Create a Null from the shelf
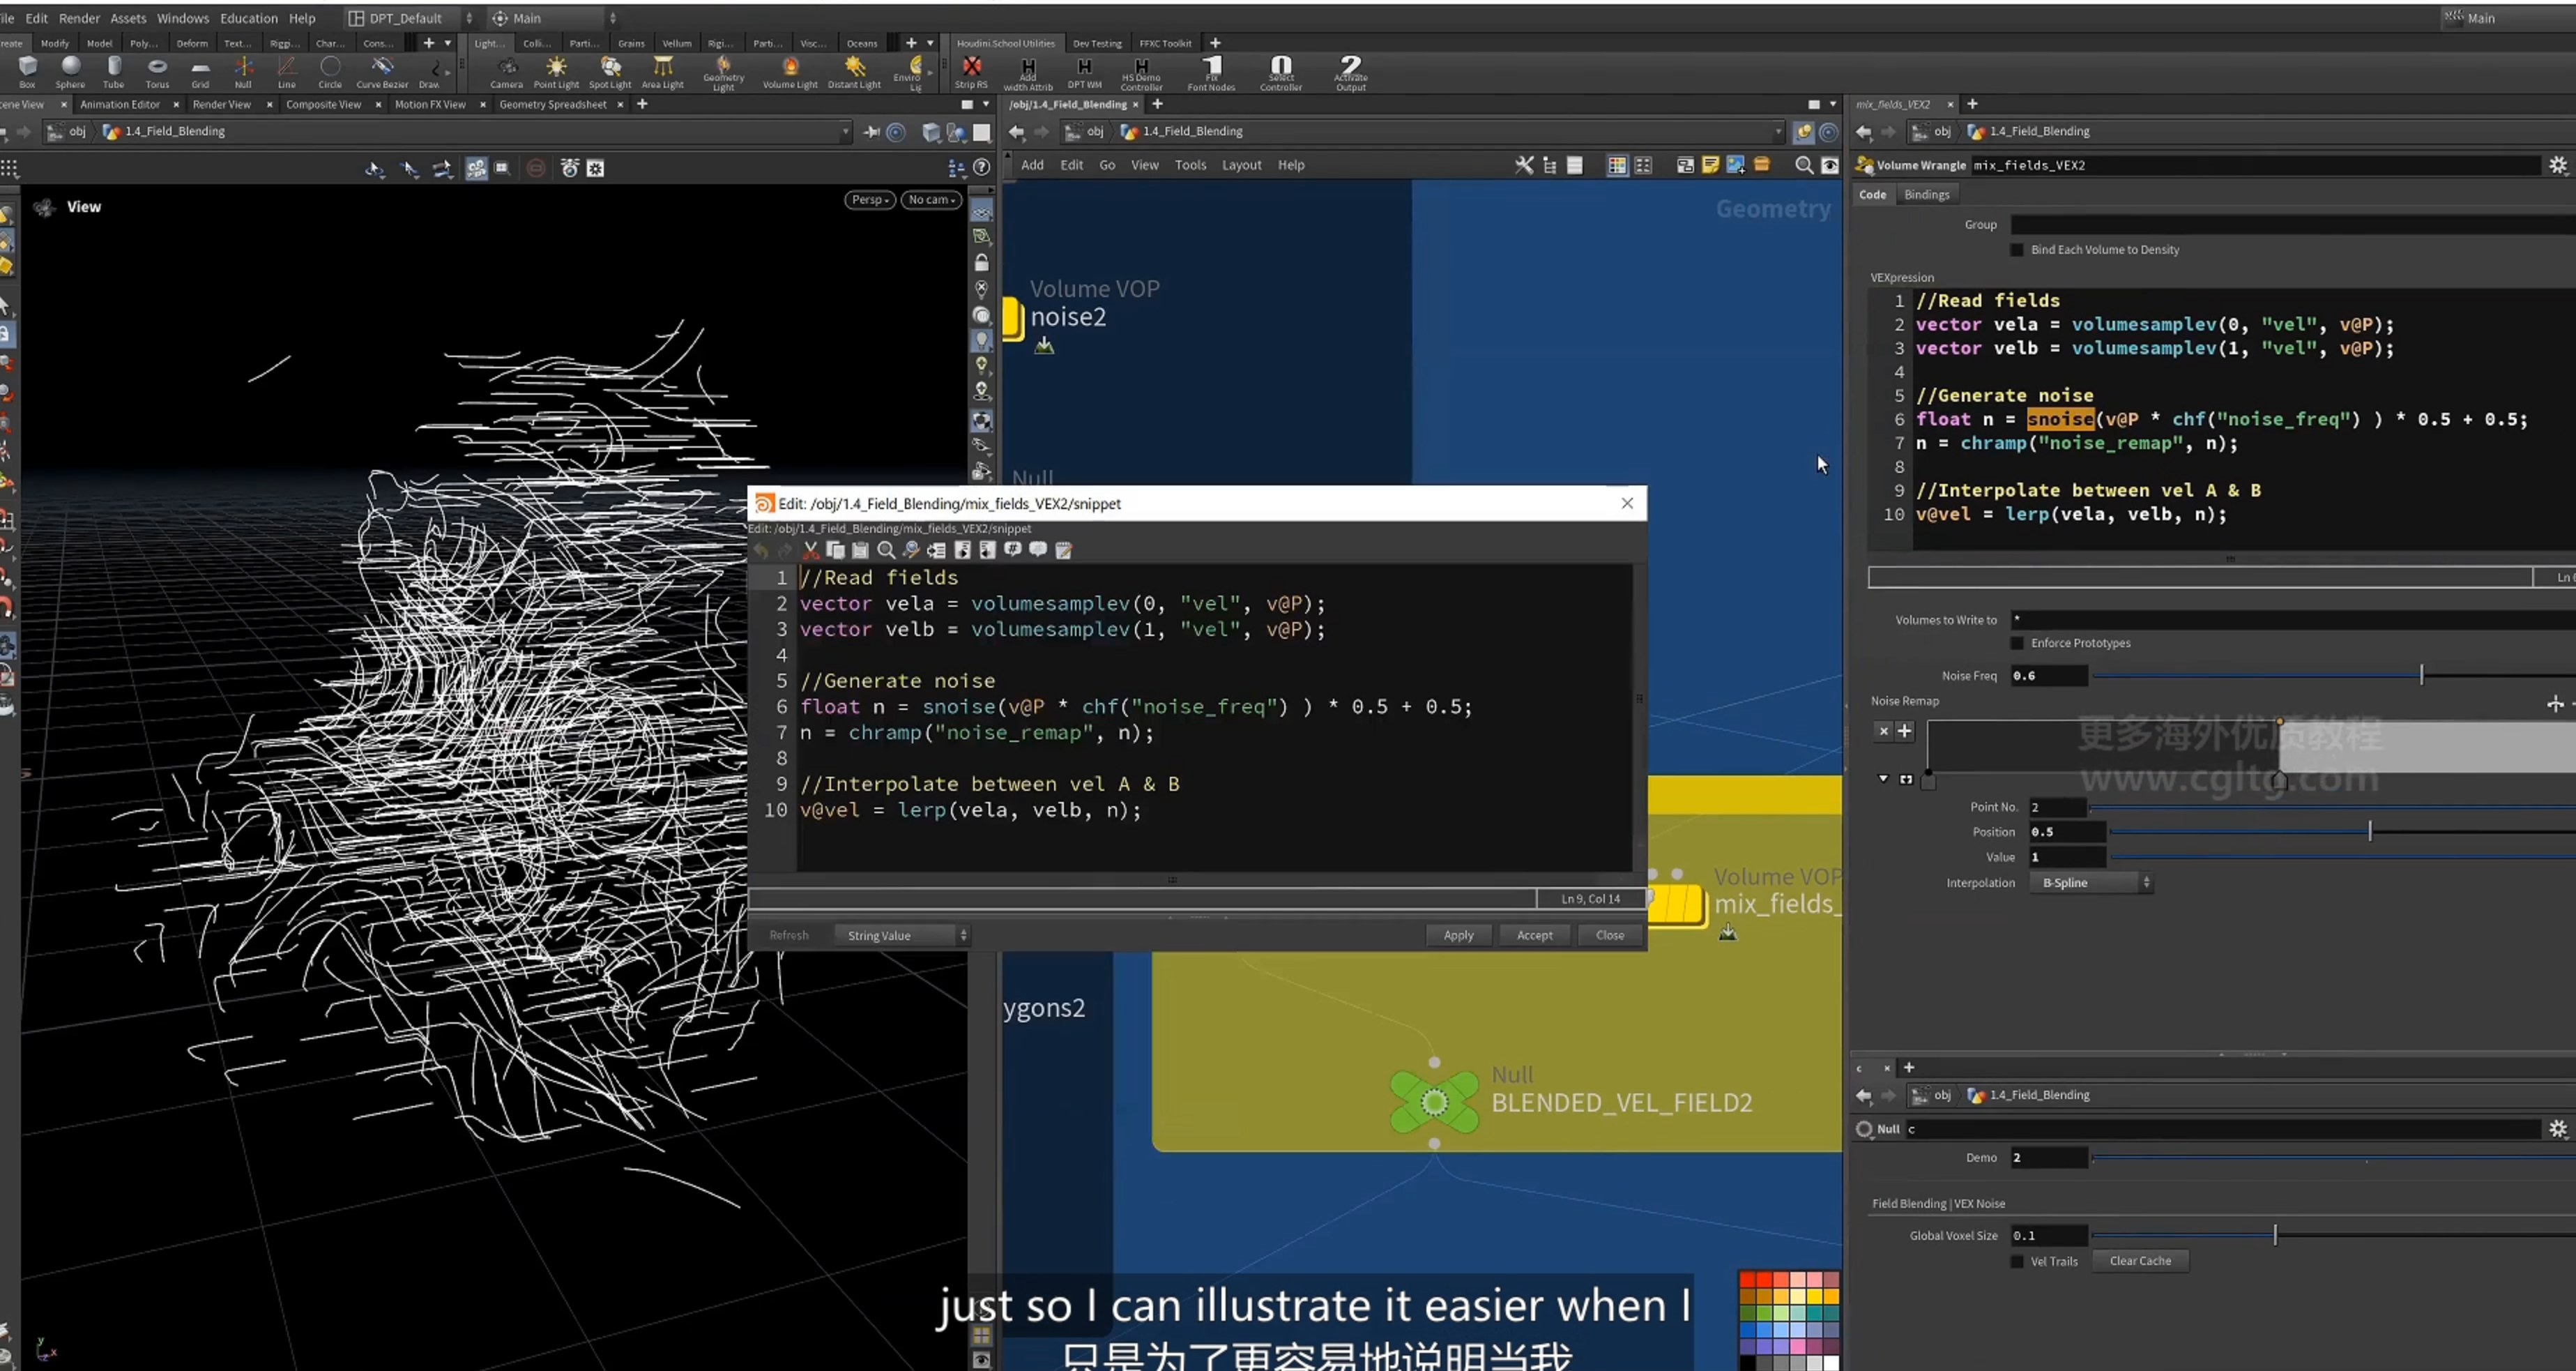 tap(243, 71)
